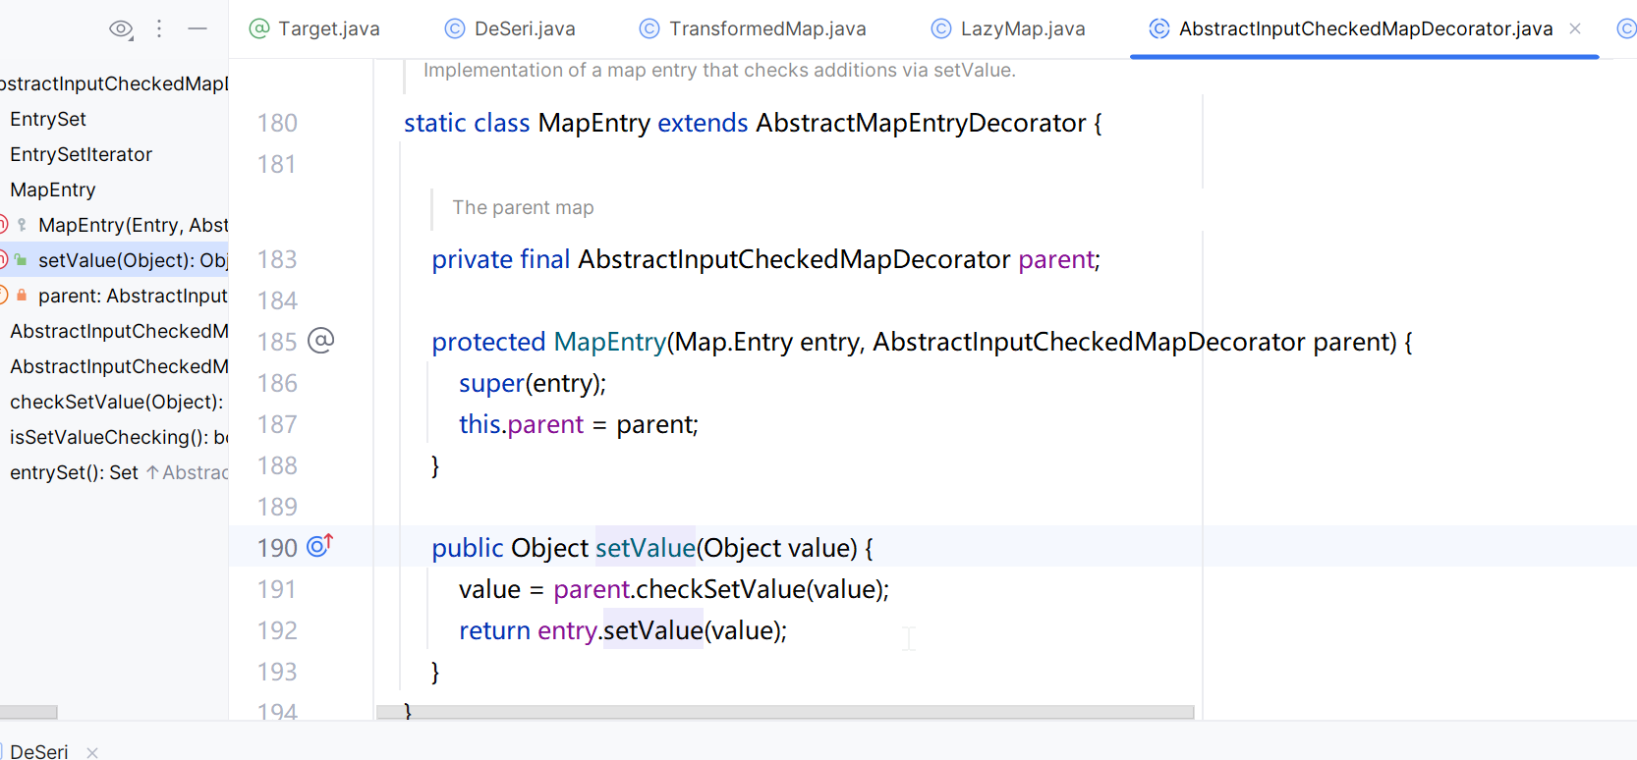The width and height of the screenshot is (1637, 760).
Task: Open the DeSeri.java editor tab
Action: point(510,29)
